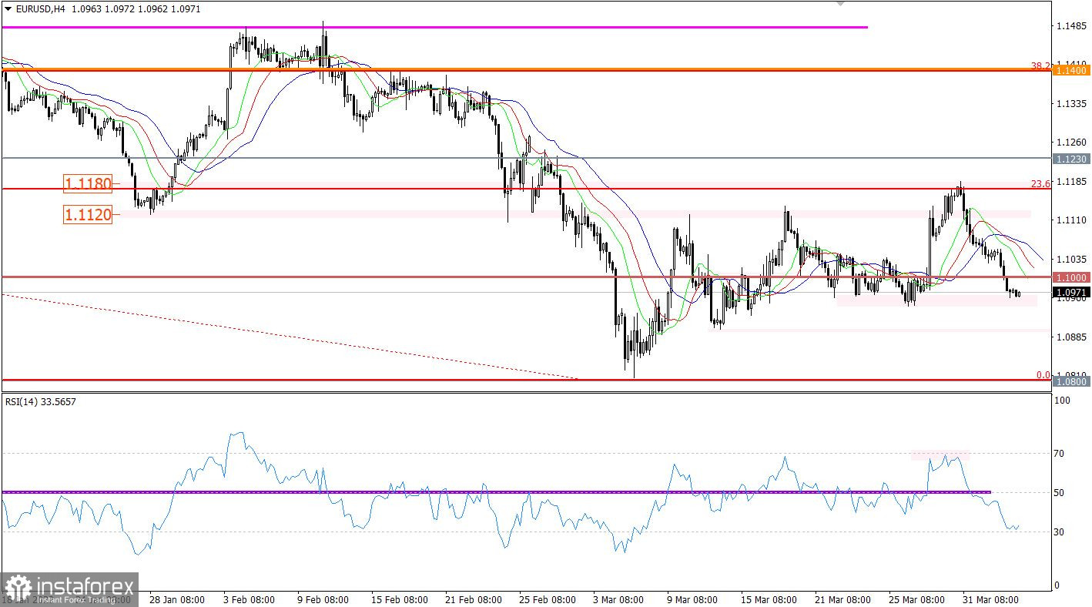This screenshot has height=607, width=1092.
Task: Click the 1.1230 gray price tag
Action: click(1071, 159)
